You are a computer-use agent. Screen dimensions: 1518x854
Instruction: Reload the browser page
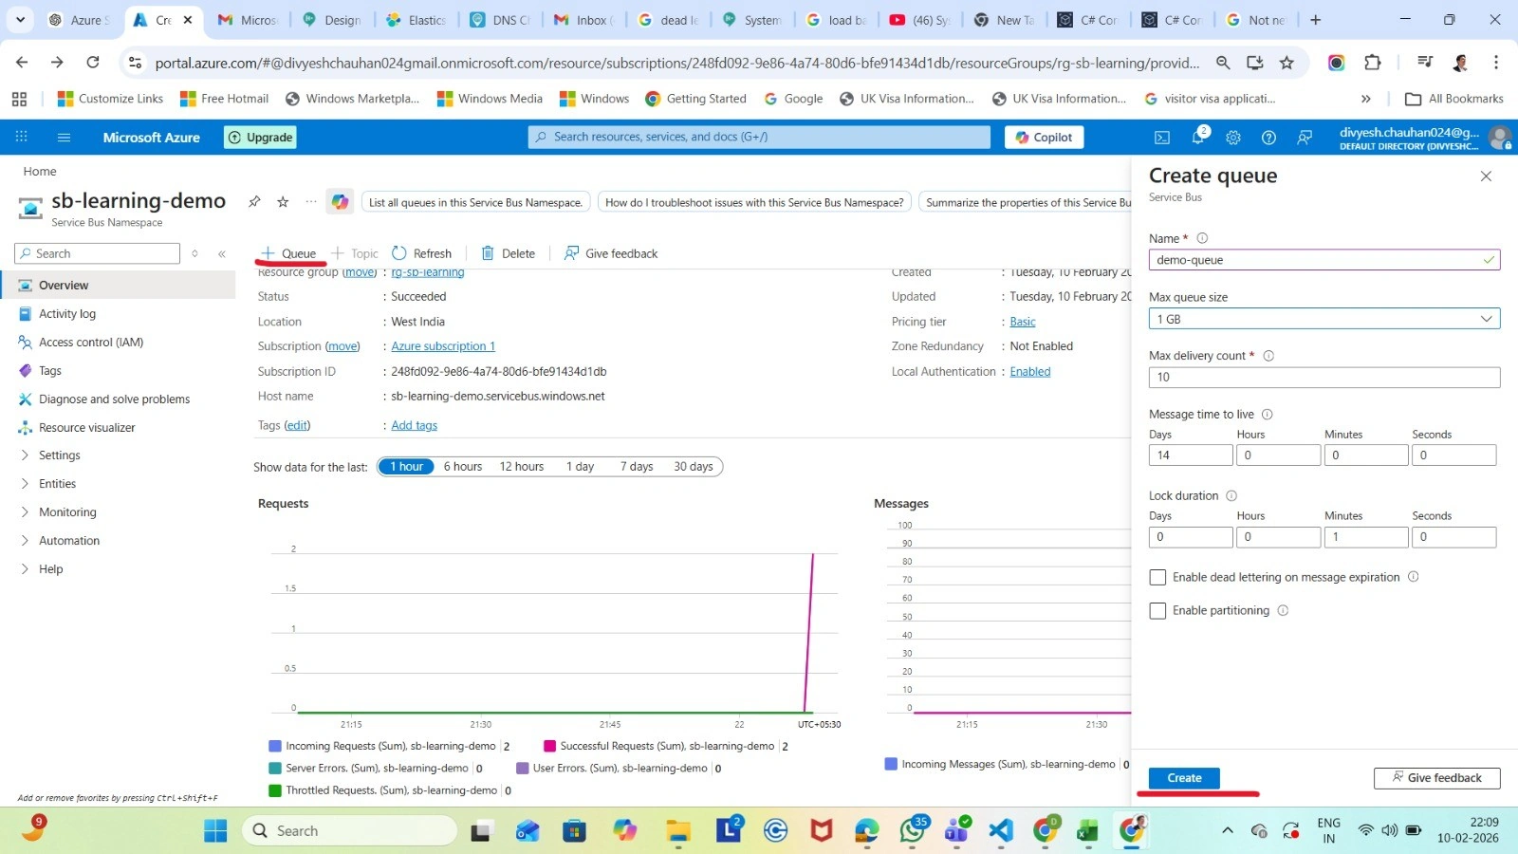pyautogui.click(x=93, y=63)
